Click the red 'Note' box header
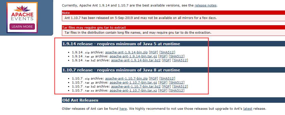This screenshot has height=115, width=285. tap(173, 13)
